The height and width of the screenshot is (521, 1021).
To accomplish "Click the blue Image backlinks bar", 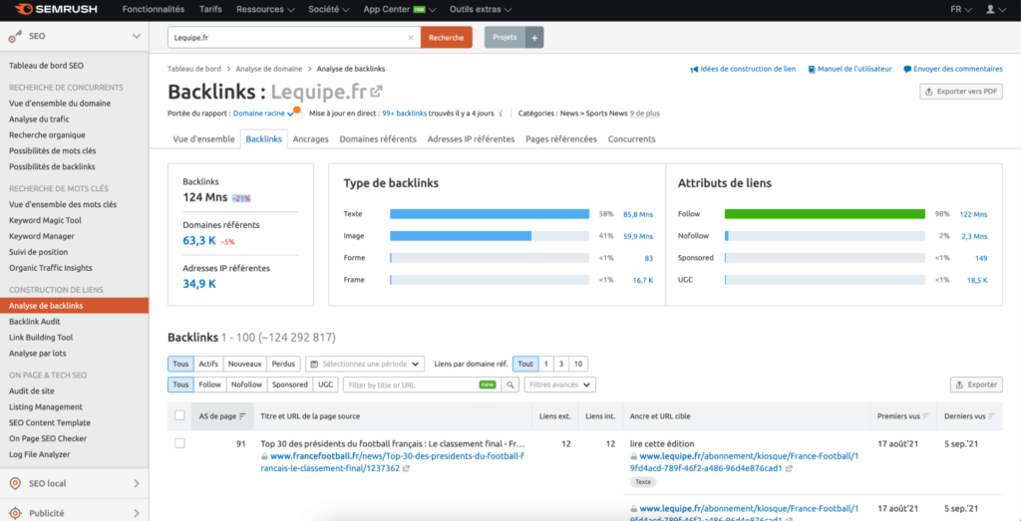I will tap(461, 236).
